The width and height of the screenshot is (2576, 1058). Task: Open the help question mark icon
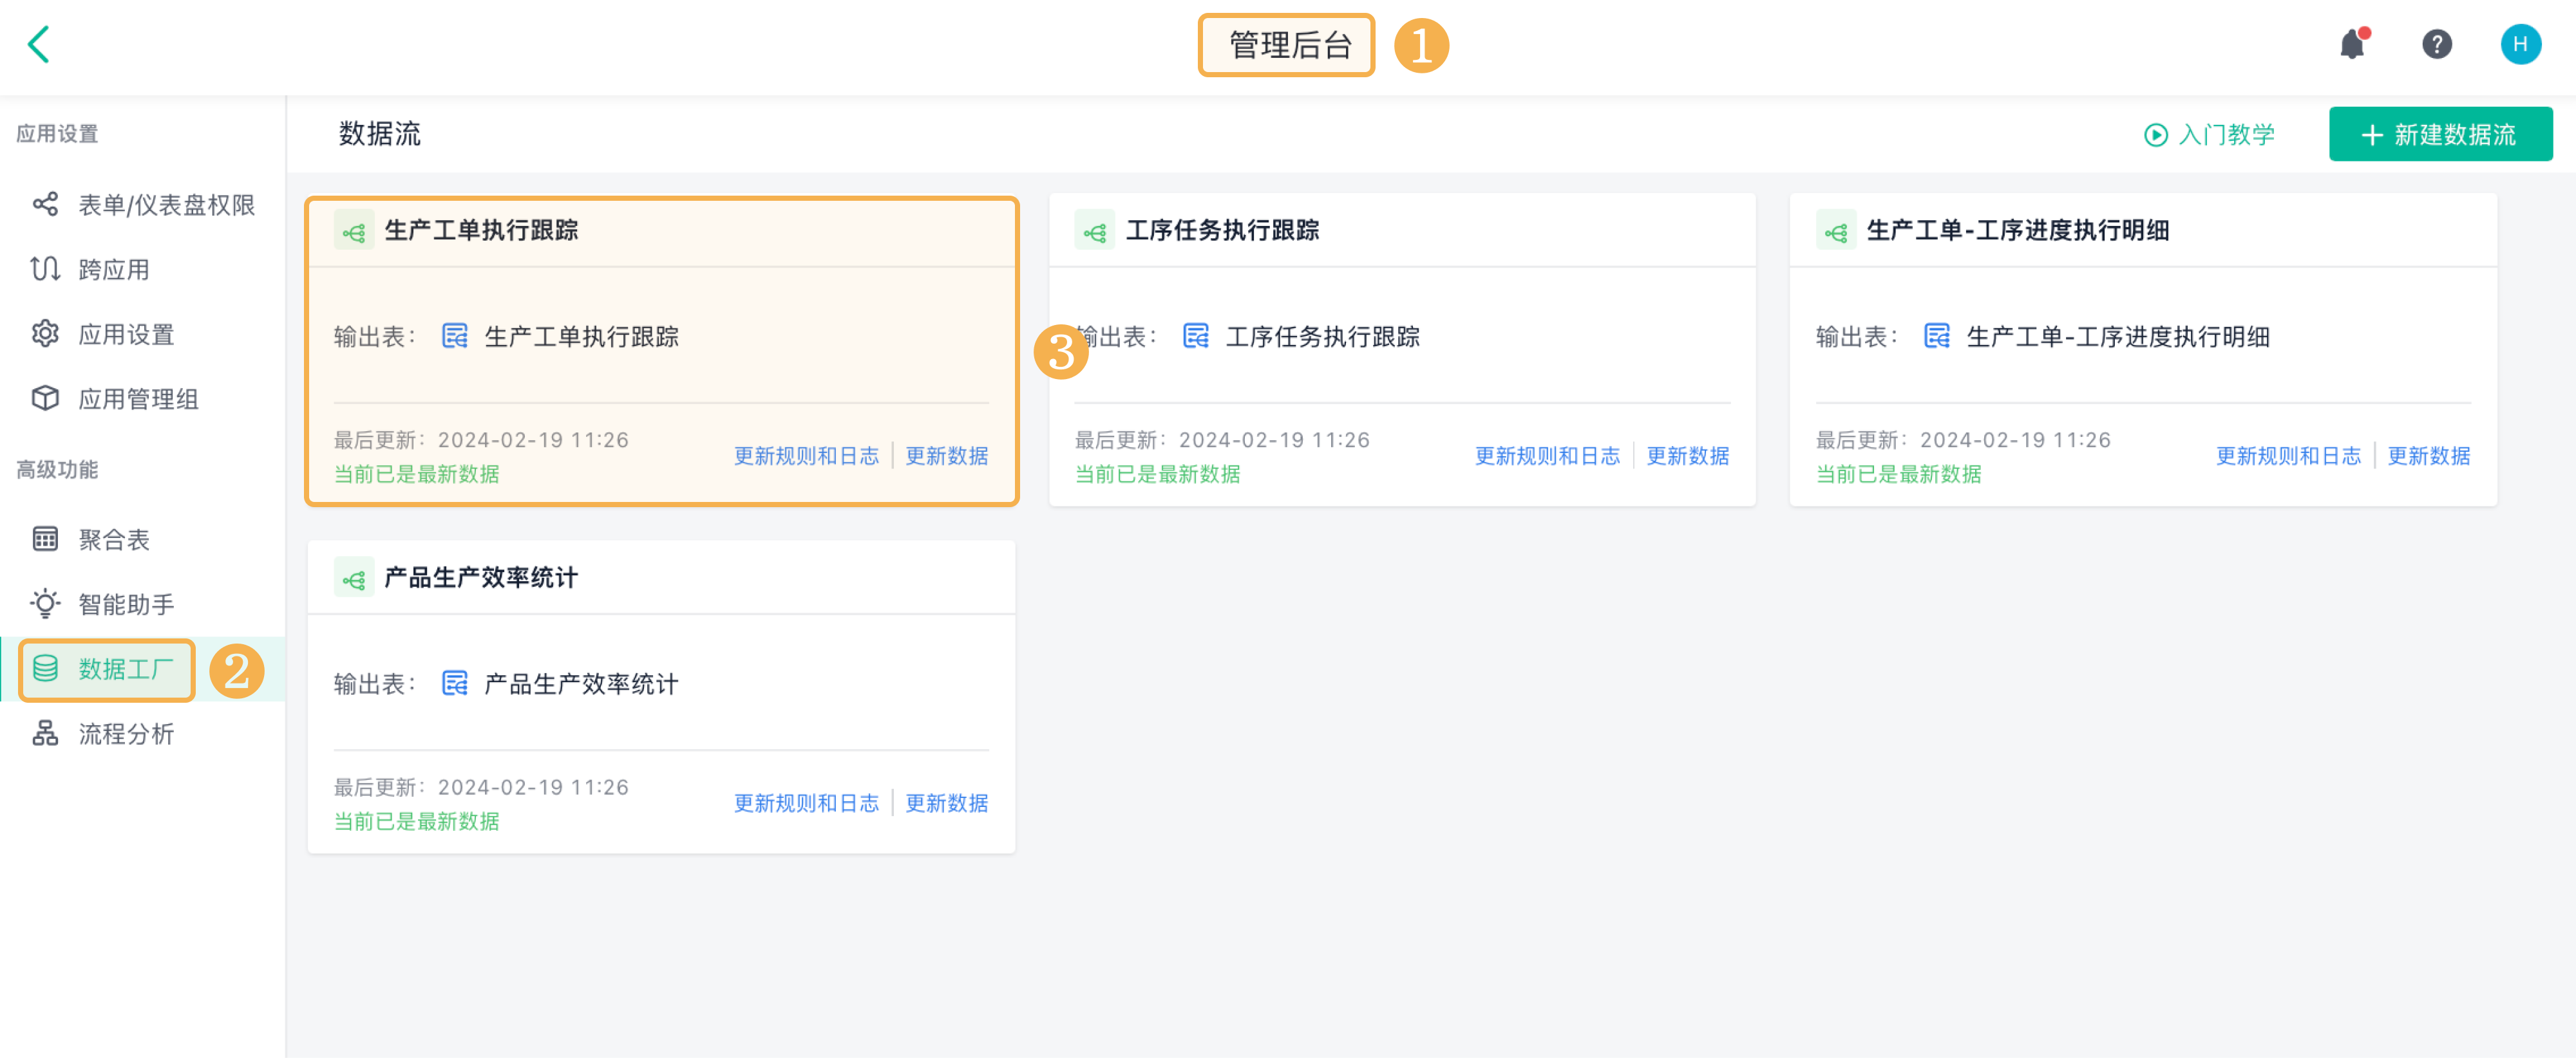point(2436,44)
